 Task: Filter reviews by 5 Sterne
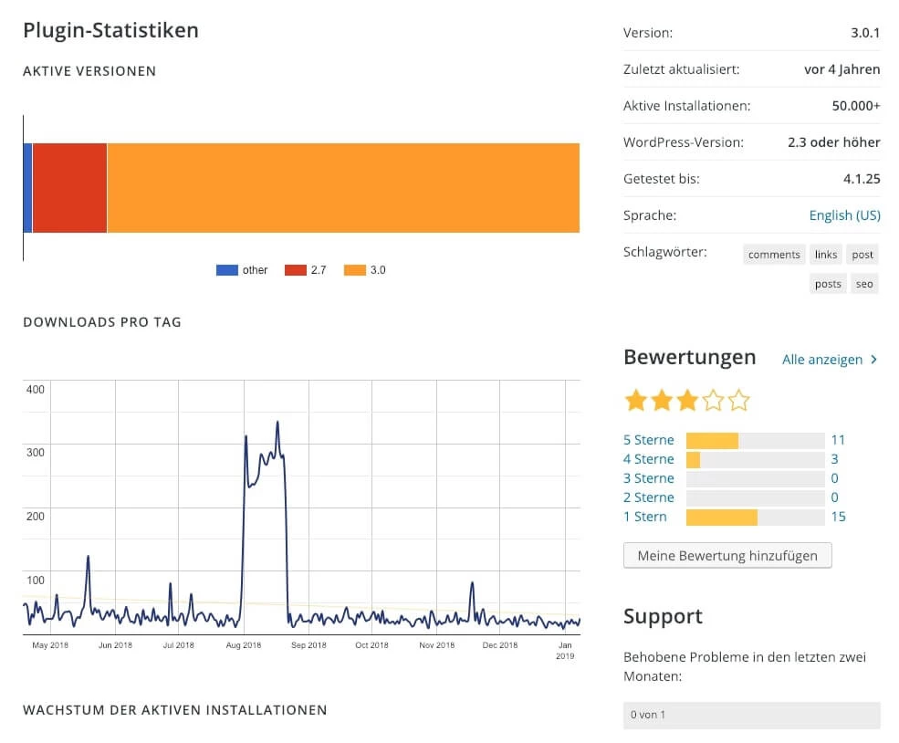pos(648,440)
